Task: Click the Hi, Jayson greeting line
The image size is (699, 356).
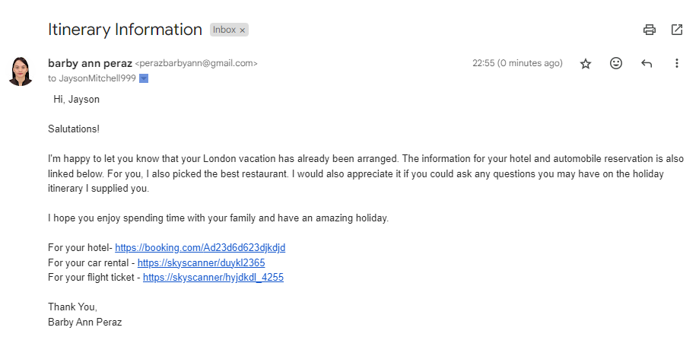Action: tap(76, 100)
